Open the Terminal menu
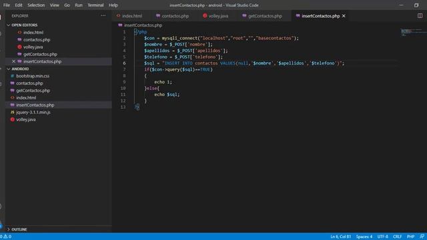This screenshot has height=240, width=427. click(x=95, y=5)
